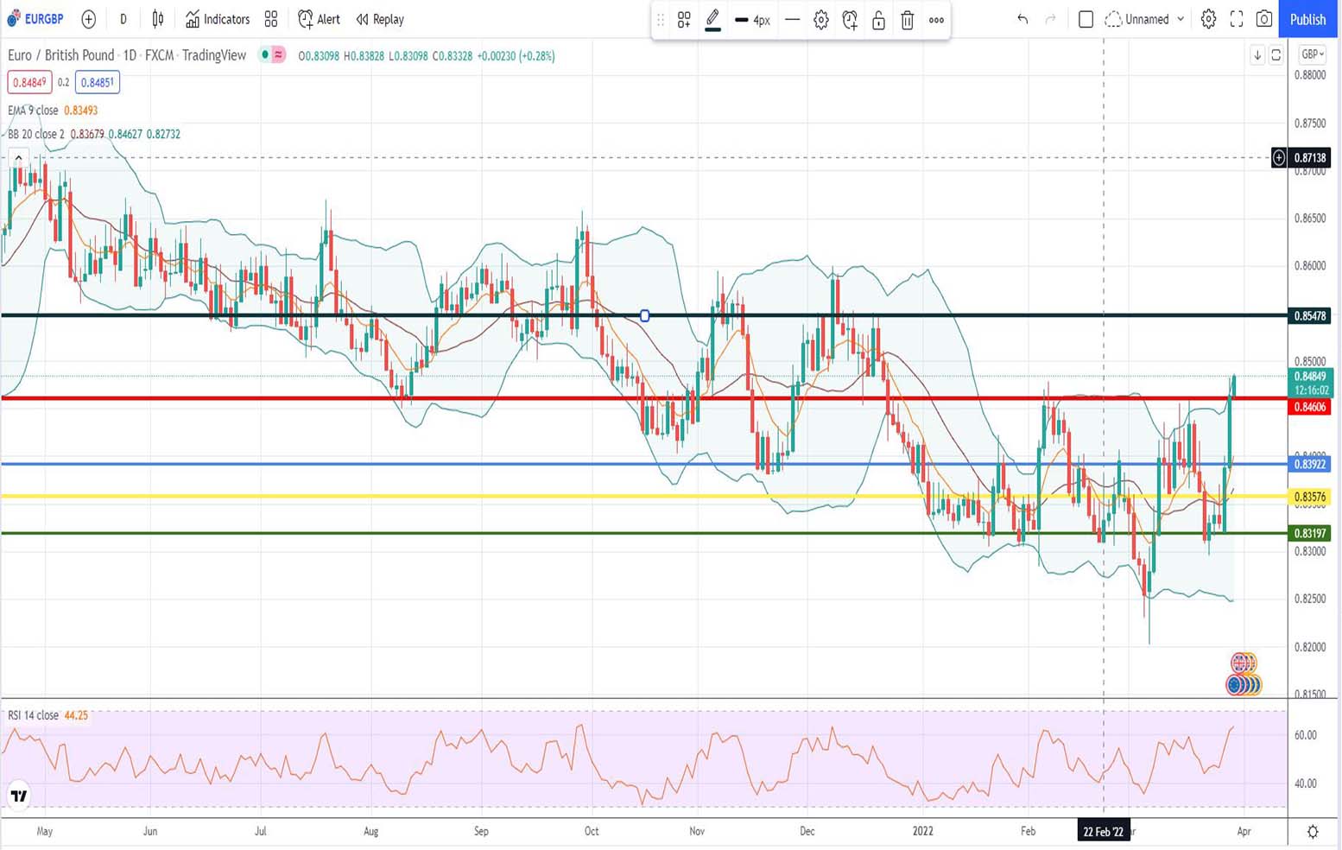Screen dimensions: 1342x850
Task: Open the Indicators menu
Action: (x=218, y=19)
